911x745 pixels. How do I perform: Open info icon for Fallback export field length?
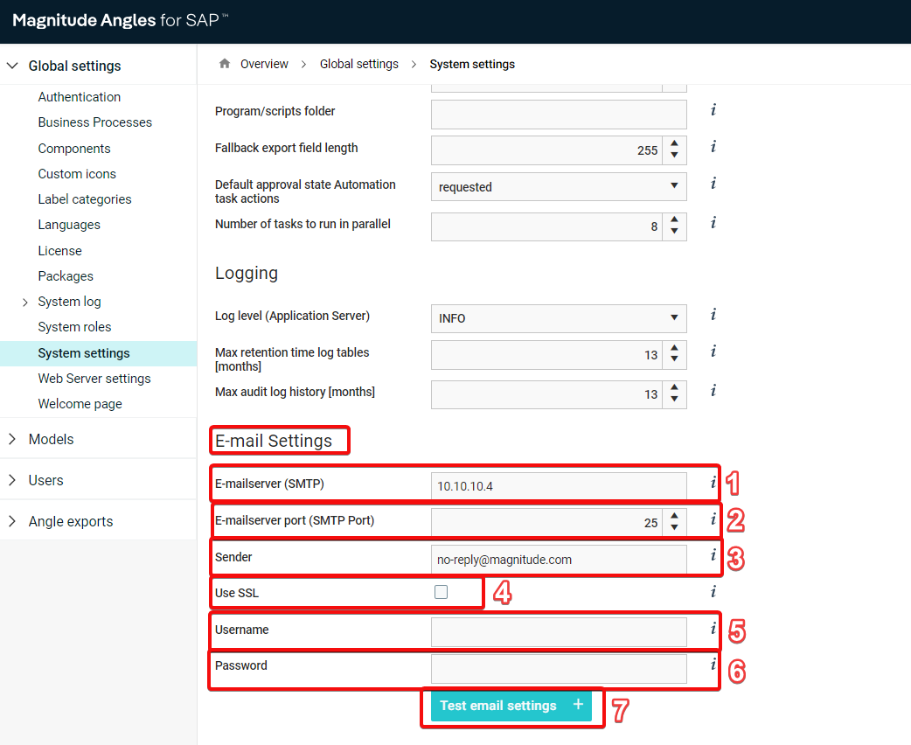point(713,146)
